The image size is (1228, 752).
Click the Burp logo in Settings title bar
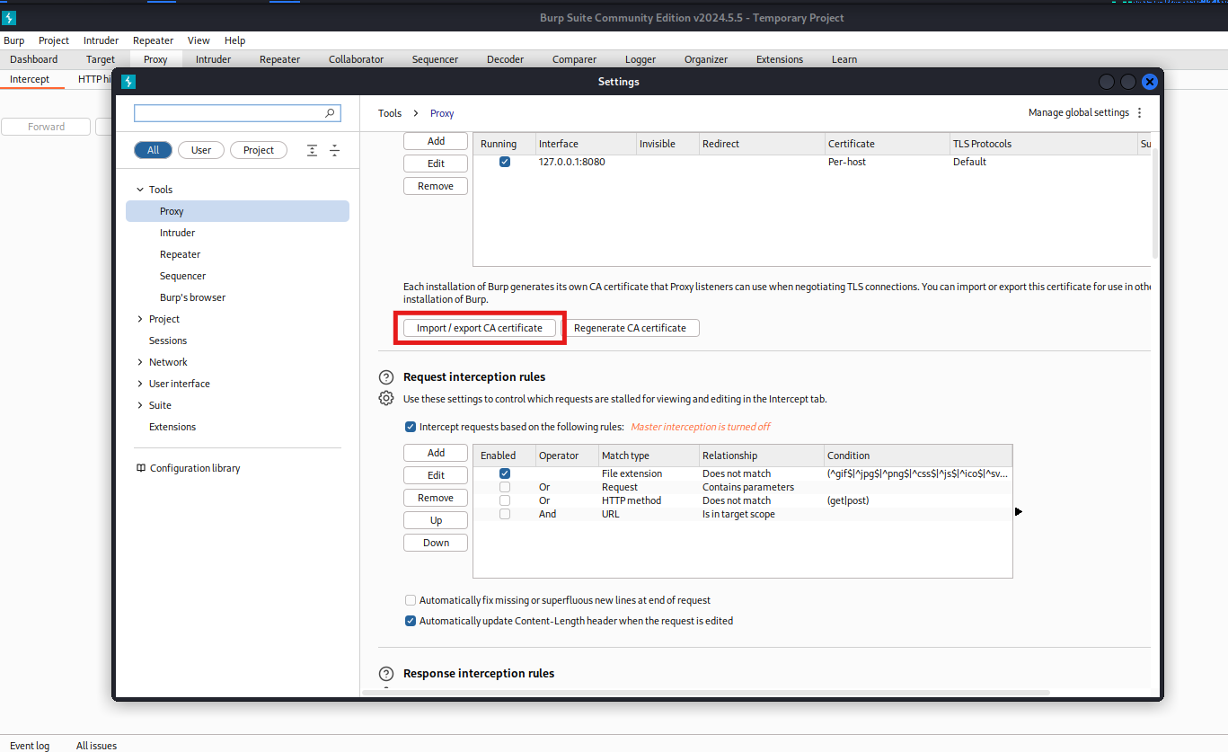pos(128,82)
